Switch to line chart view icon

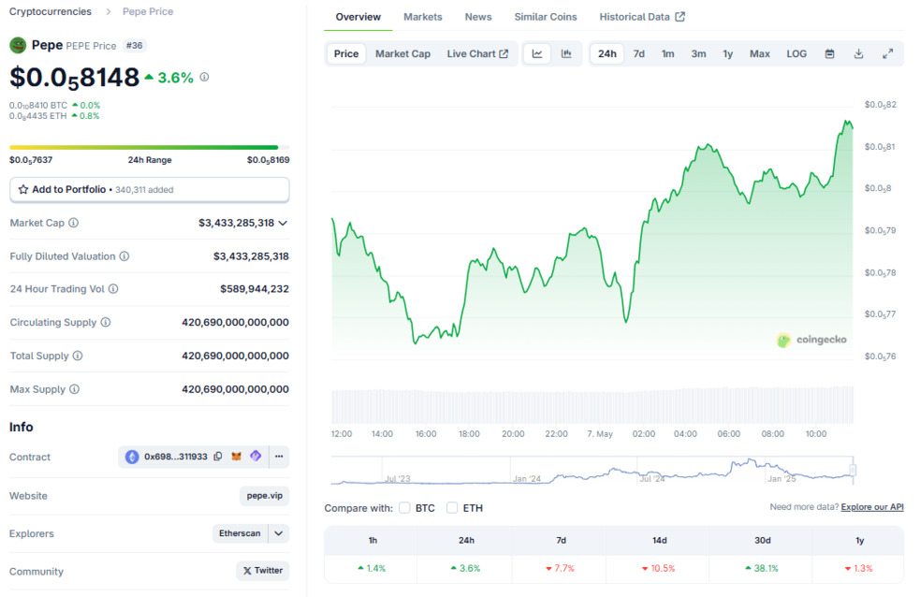coord(537,54)
